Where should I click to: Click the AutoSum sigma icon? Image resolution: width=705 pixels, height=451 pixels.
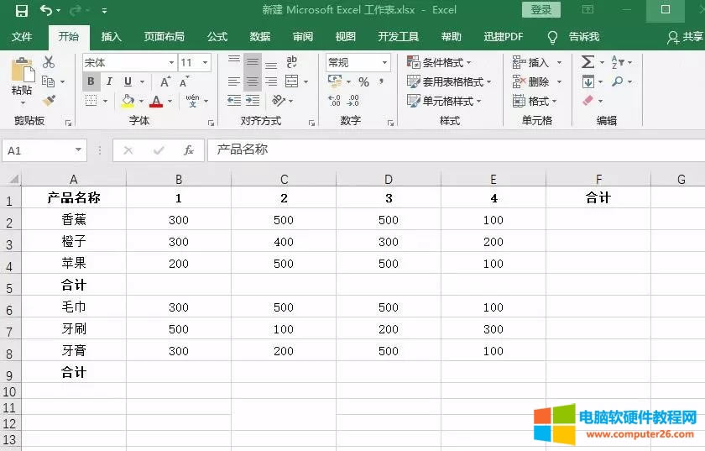[587, 62]
